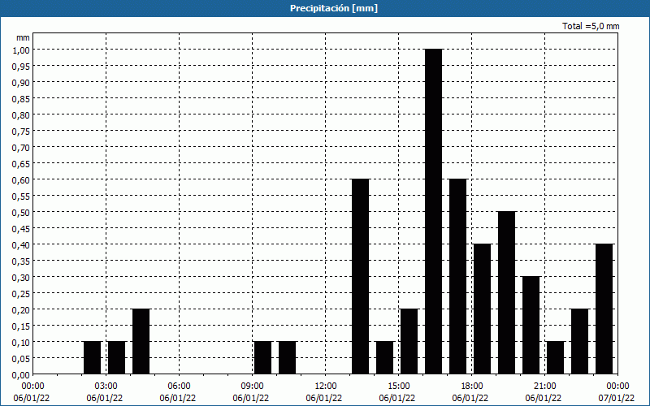The width and height of the screenshot is (650, 406).
Task: Pick the 0,45 axis label
Action: tap(21, 228)
